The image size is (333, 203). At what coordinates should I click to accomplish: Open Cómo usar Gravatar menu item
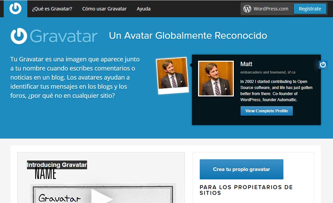pos(104,9)
